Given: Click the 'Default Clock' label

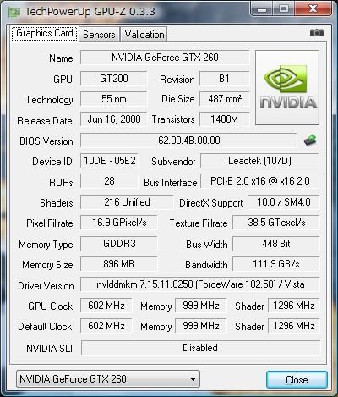Looking at the screenshot, I should tap(45, 327).
